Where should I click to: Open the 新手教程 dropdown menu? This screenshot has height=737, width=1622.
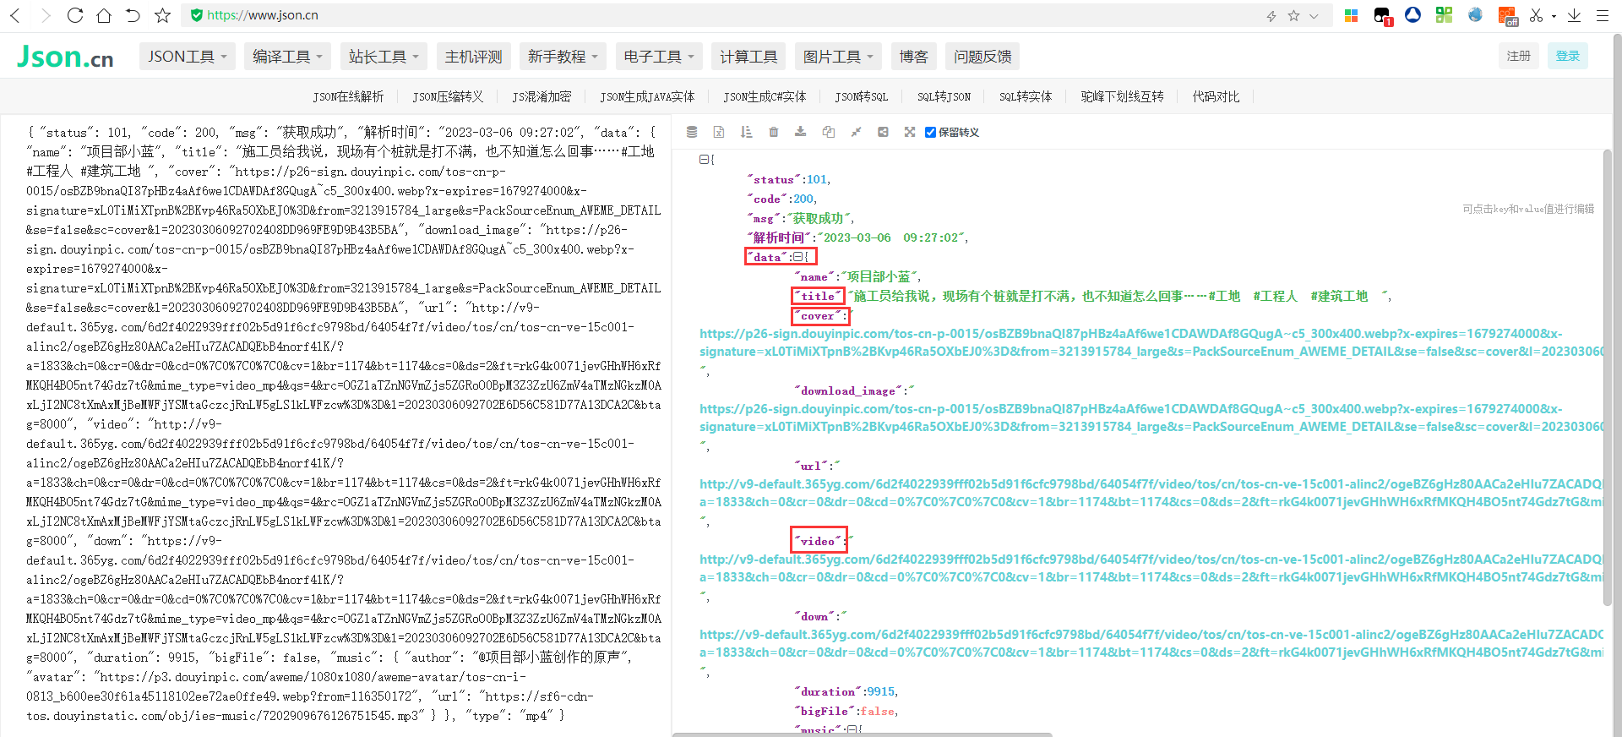563,57
